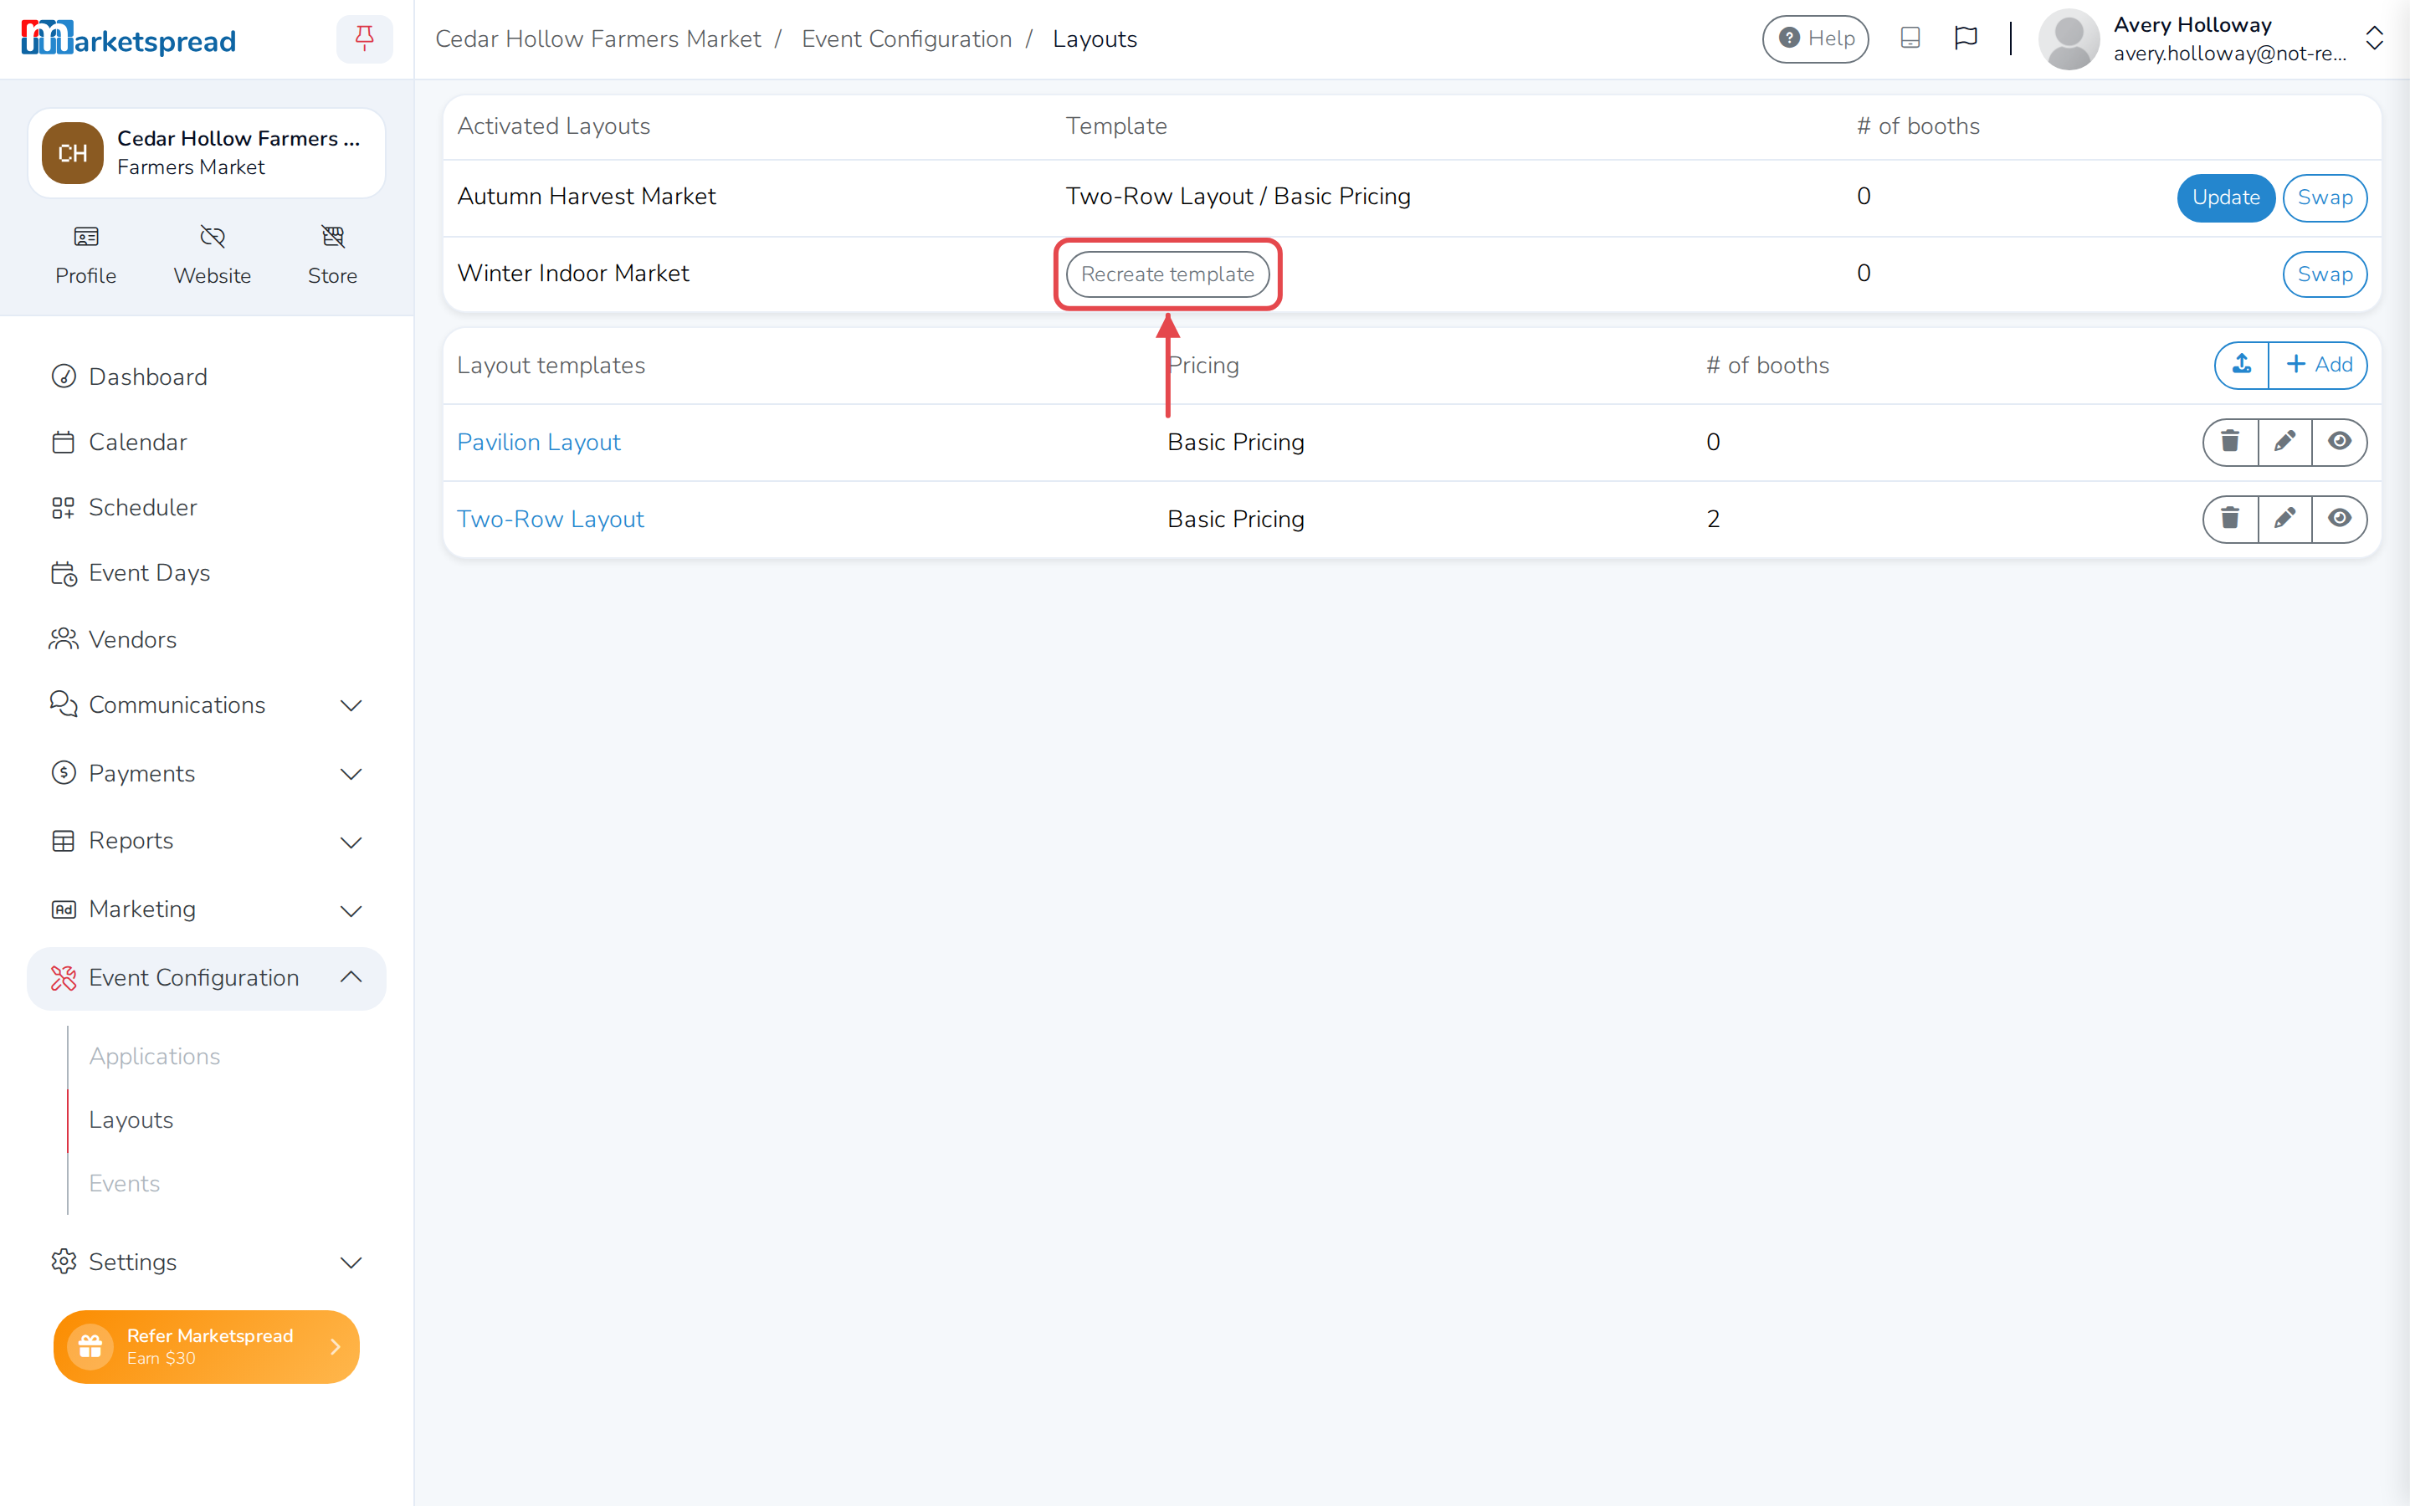Image resolution: width=2410 pixels, height=1506 pixels.
Task: Preview the Two-Row Layout template
Action: tap(2340, 518)
